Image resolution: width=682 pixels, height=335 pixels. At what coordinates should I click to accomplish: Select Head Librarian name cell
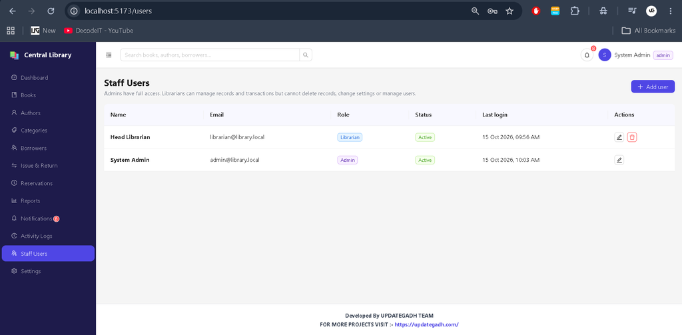[x=130, y=137]
